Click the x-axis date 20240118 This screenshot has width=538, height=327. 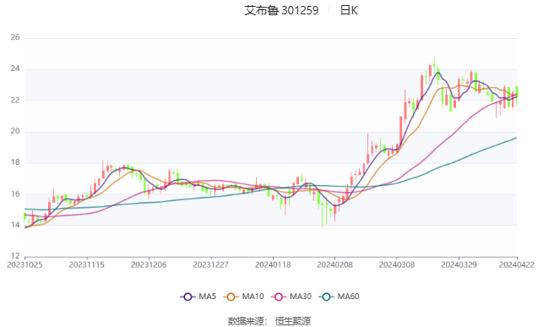pos(273,264)
